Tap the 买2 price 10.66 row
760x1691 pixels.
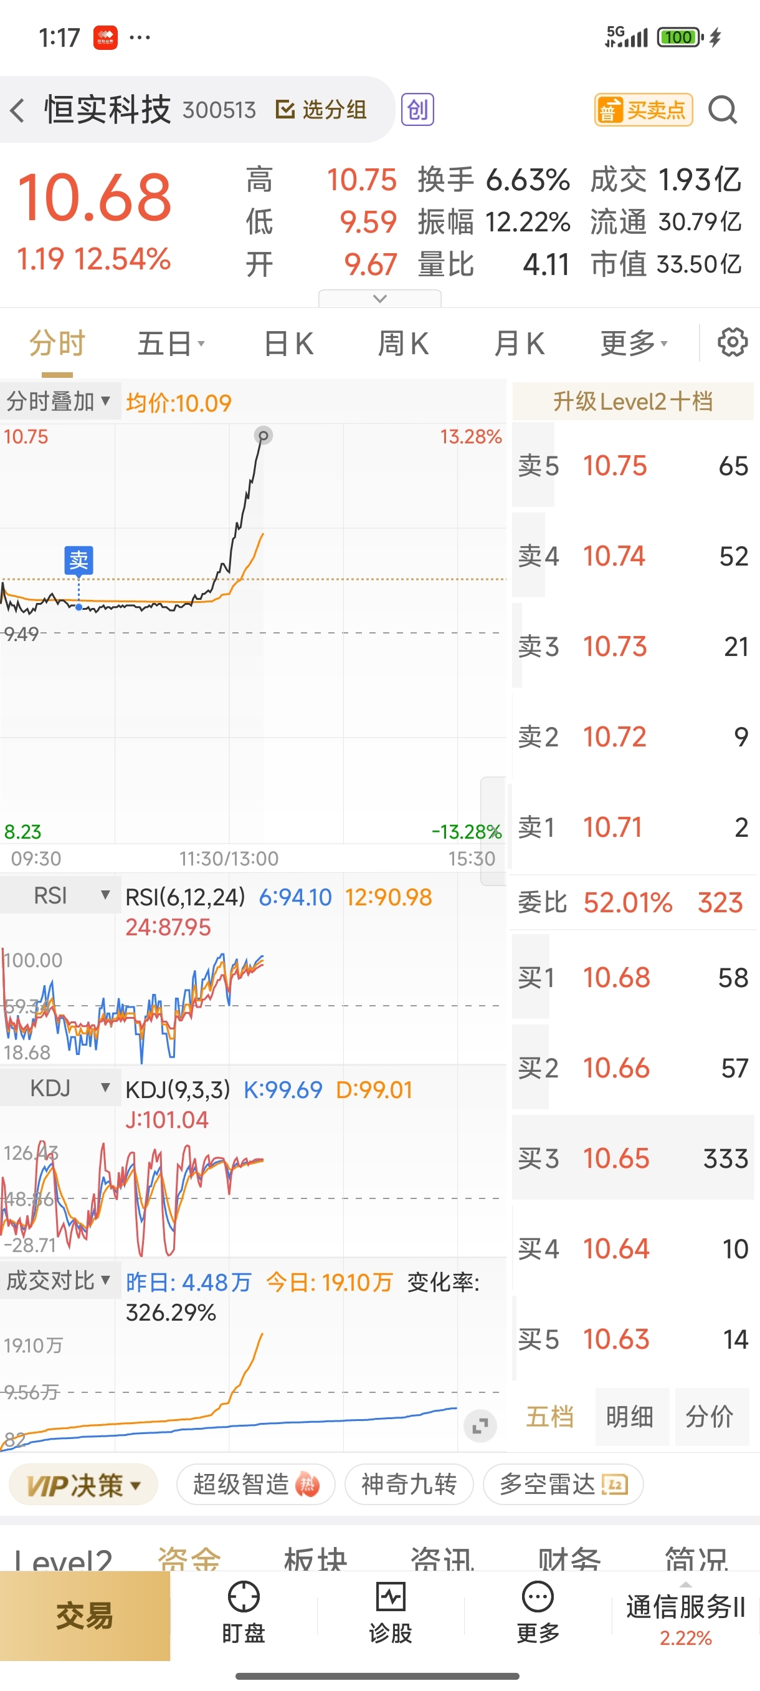coord(633,1068)
